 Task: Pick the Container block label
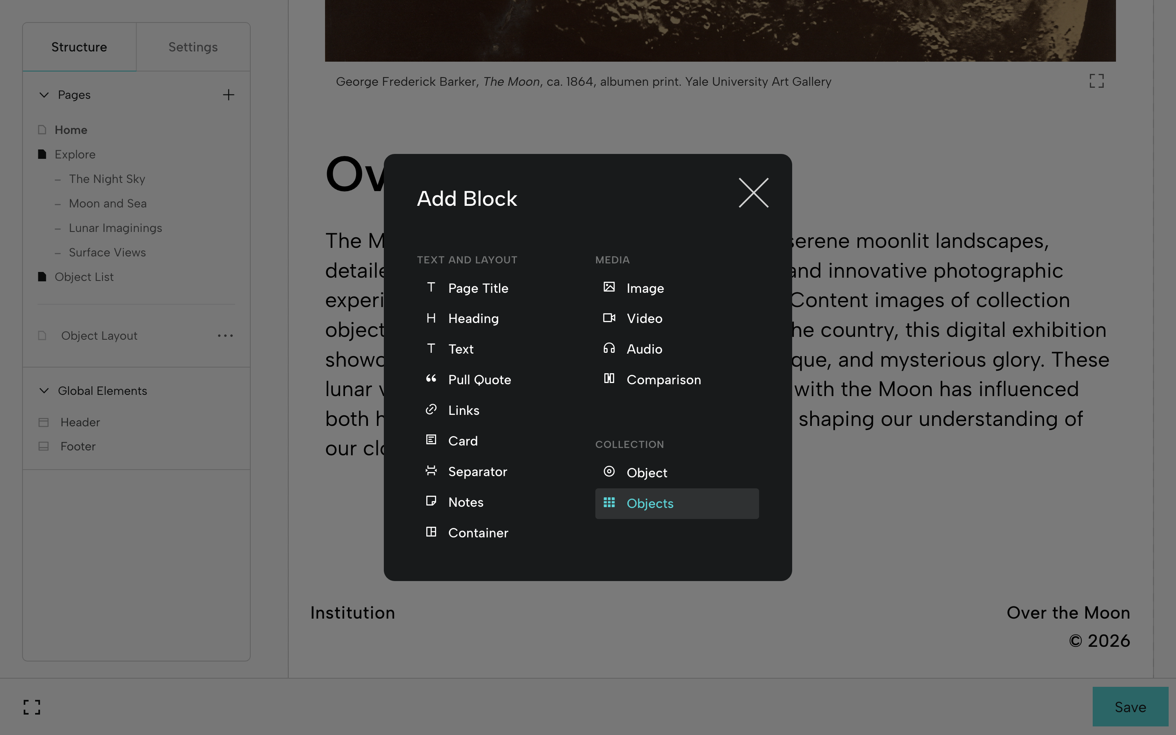coord(478,533)
